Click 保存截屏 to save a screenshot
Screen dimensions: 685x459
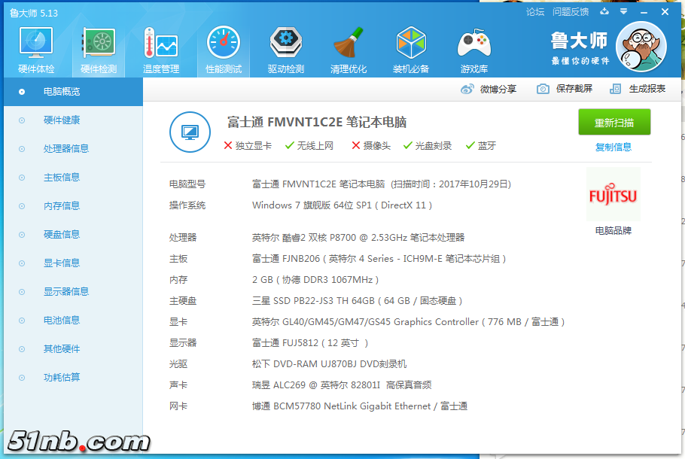(x=565, y=89)
